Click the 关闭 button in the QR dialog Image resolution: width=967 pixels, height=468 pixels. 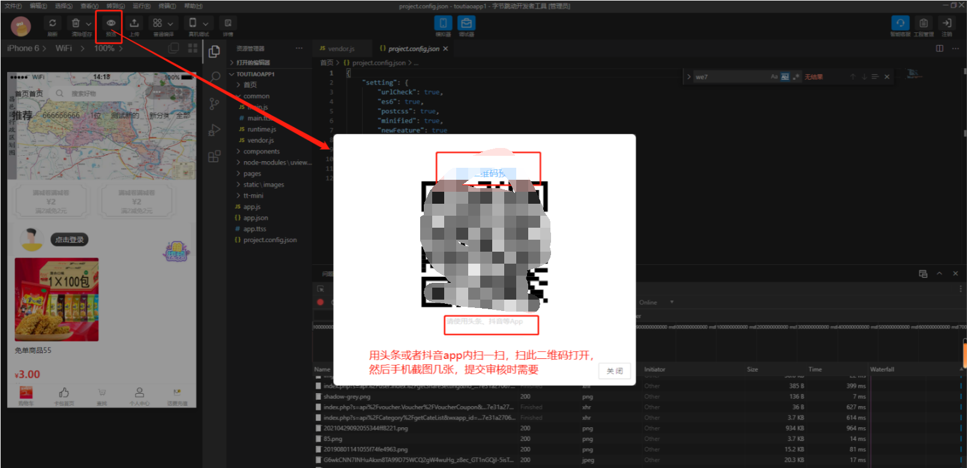(x=615, y=371)
